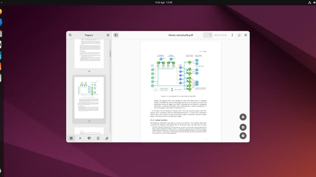Screen dimensions: 316x177
Task: Toggle the sidebar panel button
Action: click(x=116, y=35)
